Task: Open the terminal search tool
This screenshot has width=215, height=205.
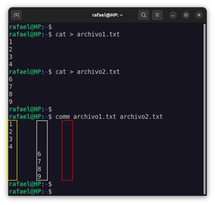Action: (x=144, y=15)
